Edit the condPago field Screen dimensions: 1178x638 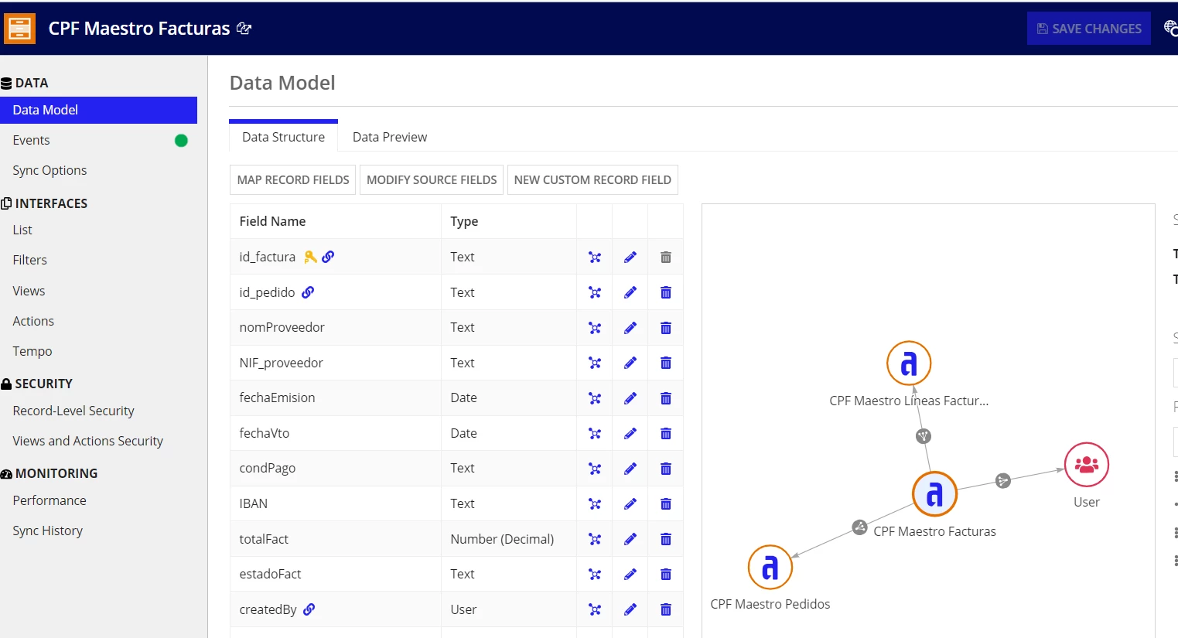(630, 469)
